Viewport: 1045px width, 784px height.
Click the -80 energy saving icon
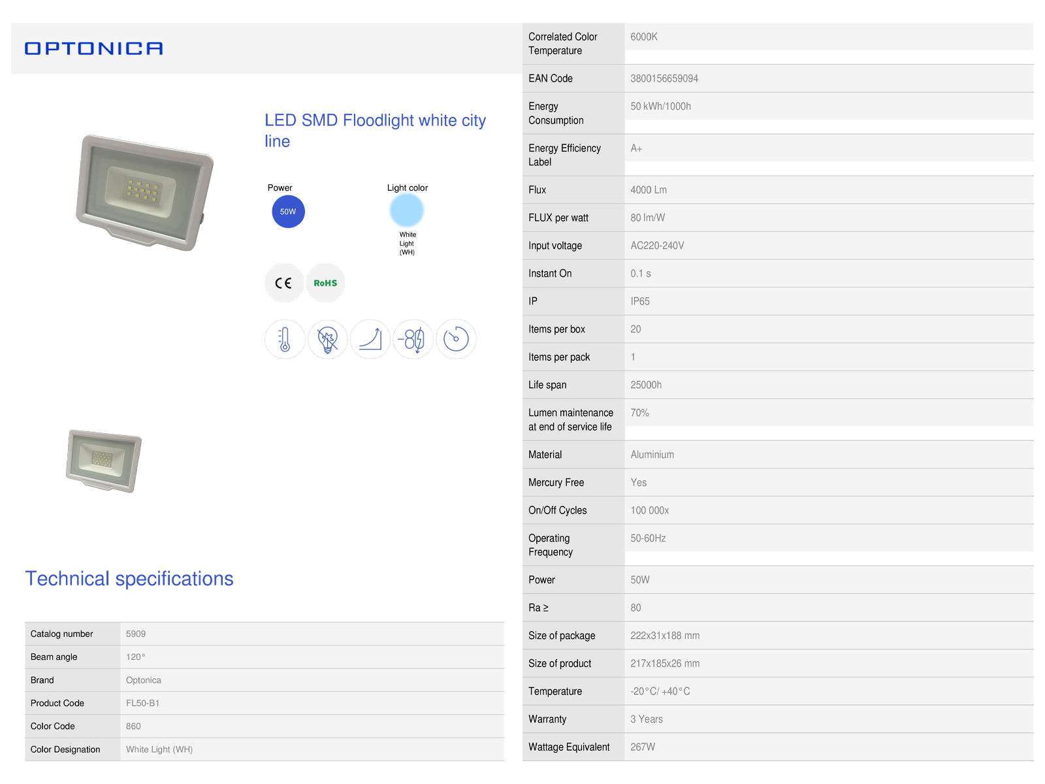tap(413, 339)
